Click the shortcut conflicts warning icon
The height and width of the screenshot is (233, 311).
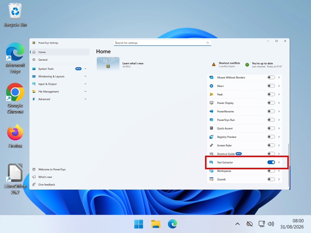point(214,65)
